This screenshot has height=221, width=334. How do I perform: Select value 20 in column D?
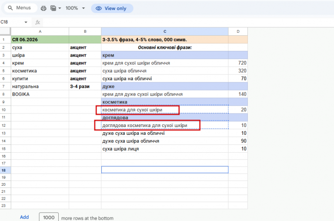tap(238, 110)
